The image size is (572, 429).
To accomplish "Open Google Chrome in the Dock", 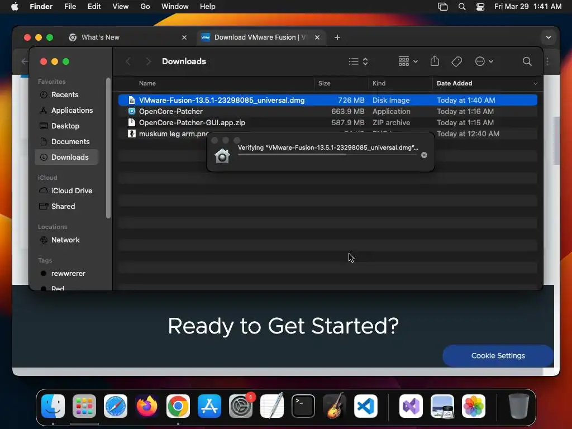I will coord(178,406).
